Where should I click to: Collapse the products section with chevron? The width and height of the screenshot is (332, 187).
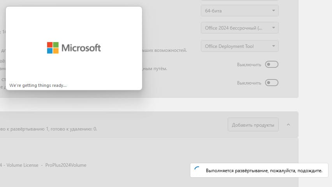click(288, 125)
